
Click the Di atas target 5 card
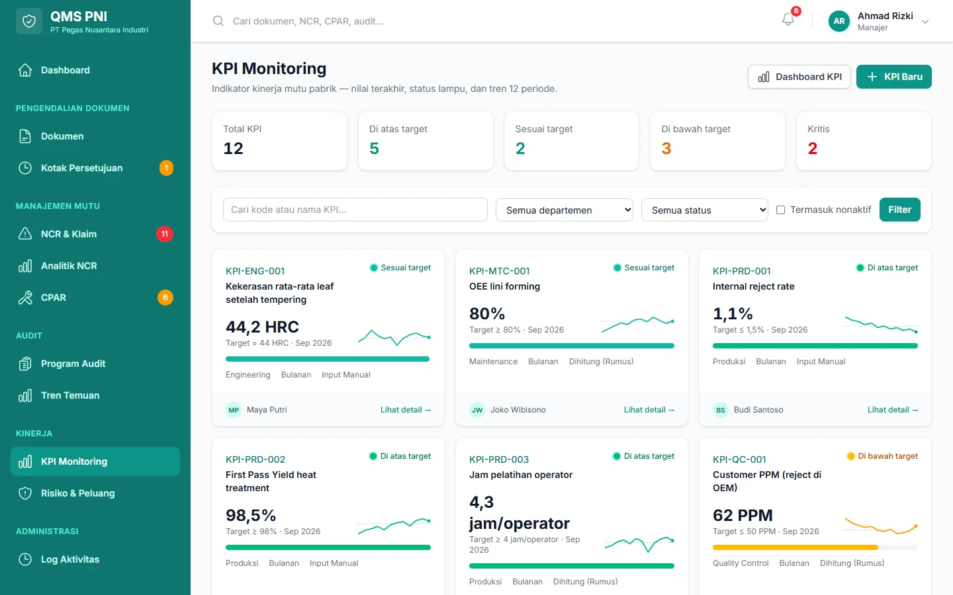point(426,141)
